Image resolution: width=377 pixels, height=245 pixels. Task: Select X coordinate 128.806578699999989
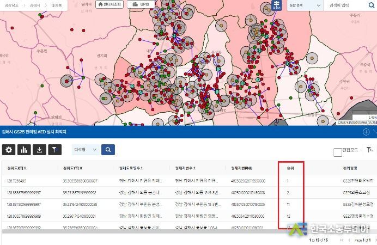click(x=24, y=216)
